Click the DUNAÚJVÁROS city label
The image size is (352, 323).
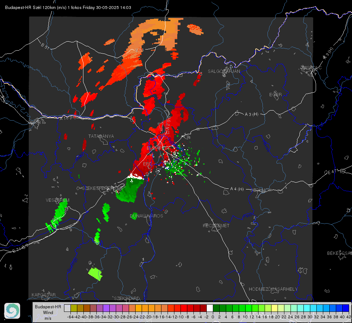tap(146, 216)
